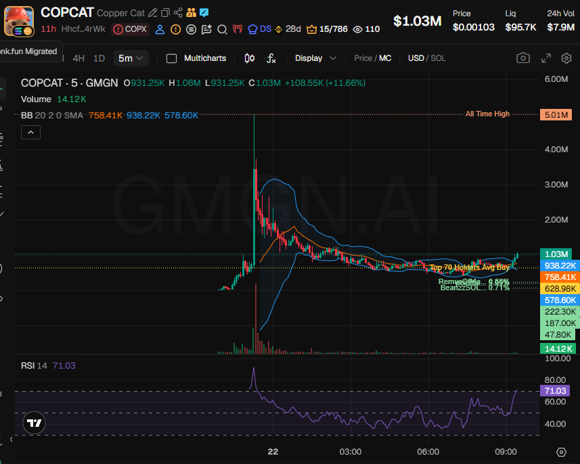580x464 pixels.
Task: Click the Liq $95.7K stat
Action: pos(520,21)
